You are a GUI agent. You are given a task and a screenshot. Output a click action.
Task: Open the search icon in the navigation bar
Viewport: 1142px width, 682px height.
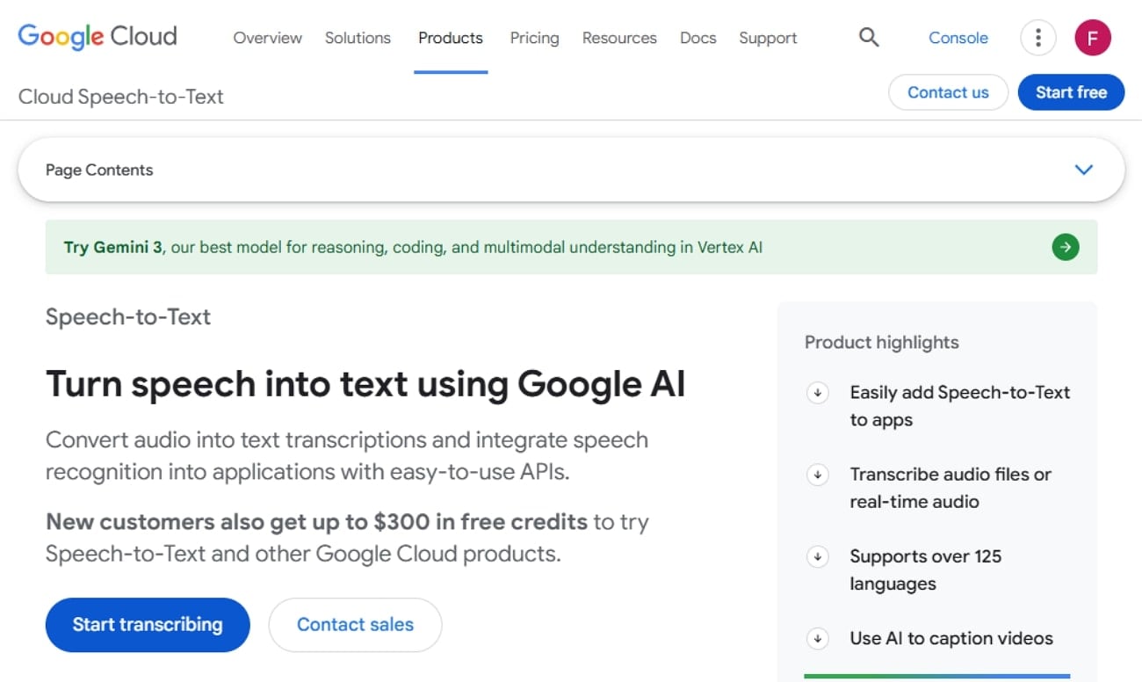pyautogui.click(x=868, y=37)
